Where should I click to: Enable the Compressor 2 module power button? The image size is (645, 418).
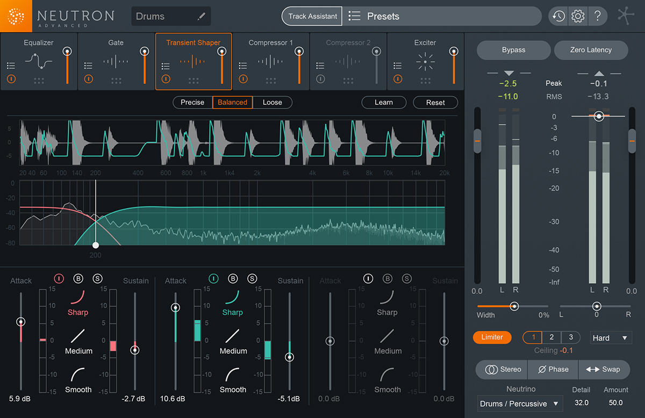click(x=321, y=79)
